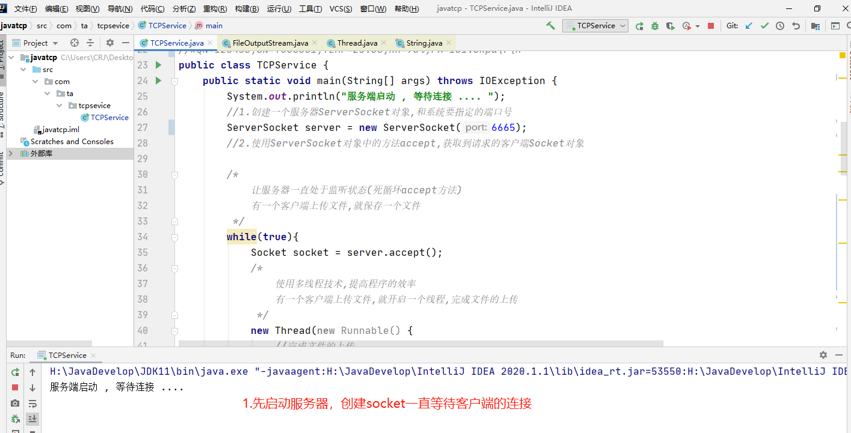The image size is (851, 433).
Task: Commit changes with the green Git checkmark
Action: click(764, 25)
